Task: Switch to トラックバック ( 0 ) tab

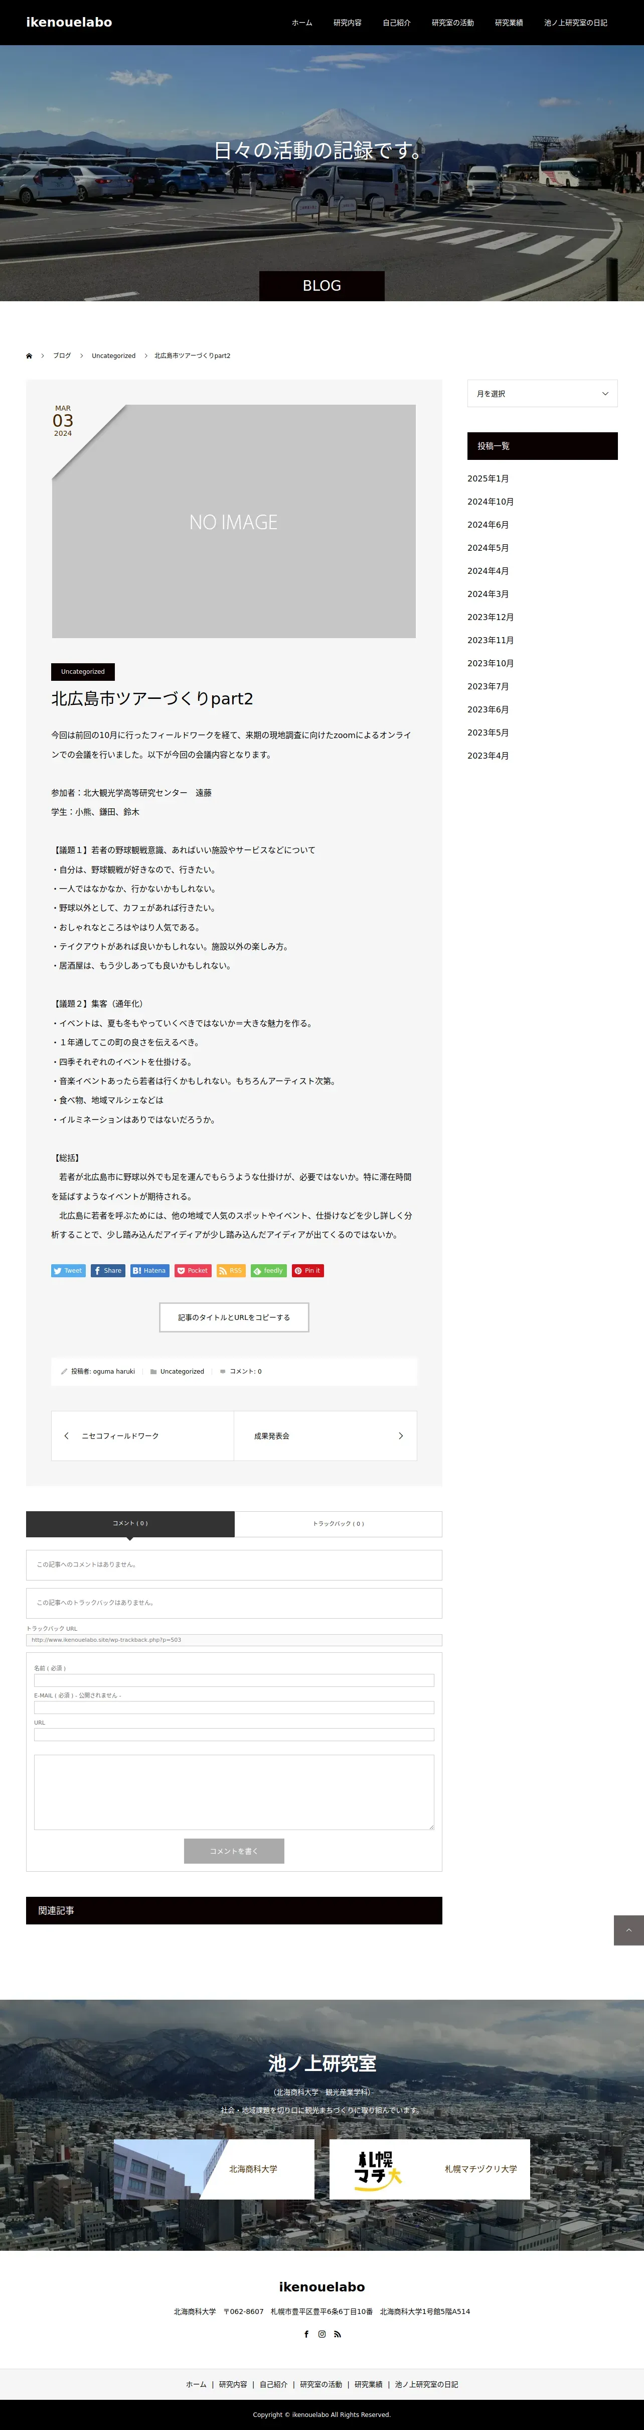Action: (x=339, y=1523)
